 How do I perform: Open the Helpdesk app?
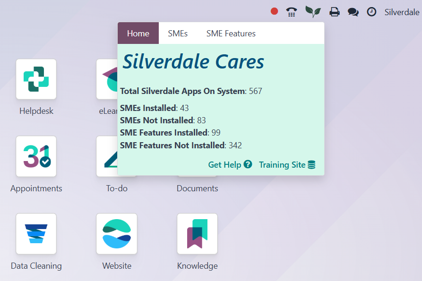tap(36, 79)
